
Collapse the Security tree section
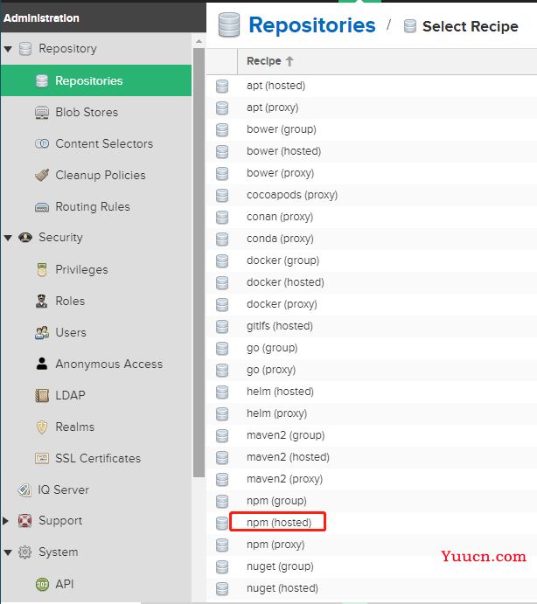(8, 238)
